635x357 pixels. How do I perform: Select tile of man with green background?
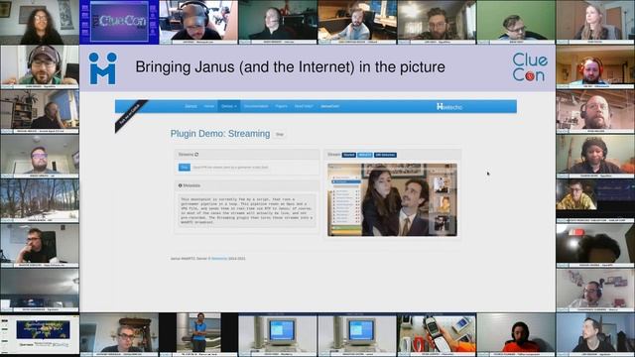pos(516,22)
